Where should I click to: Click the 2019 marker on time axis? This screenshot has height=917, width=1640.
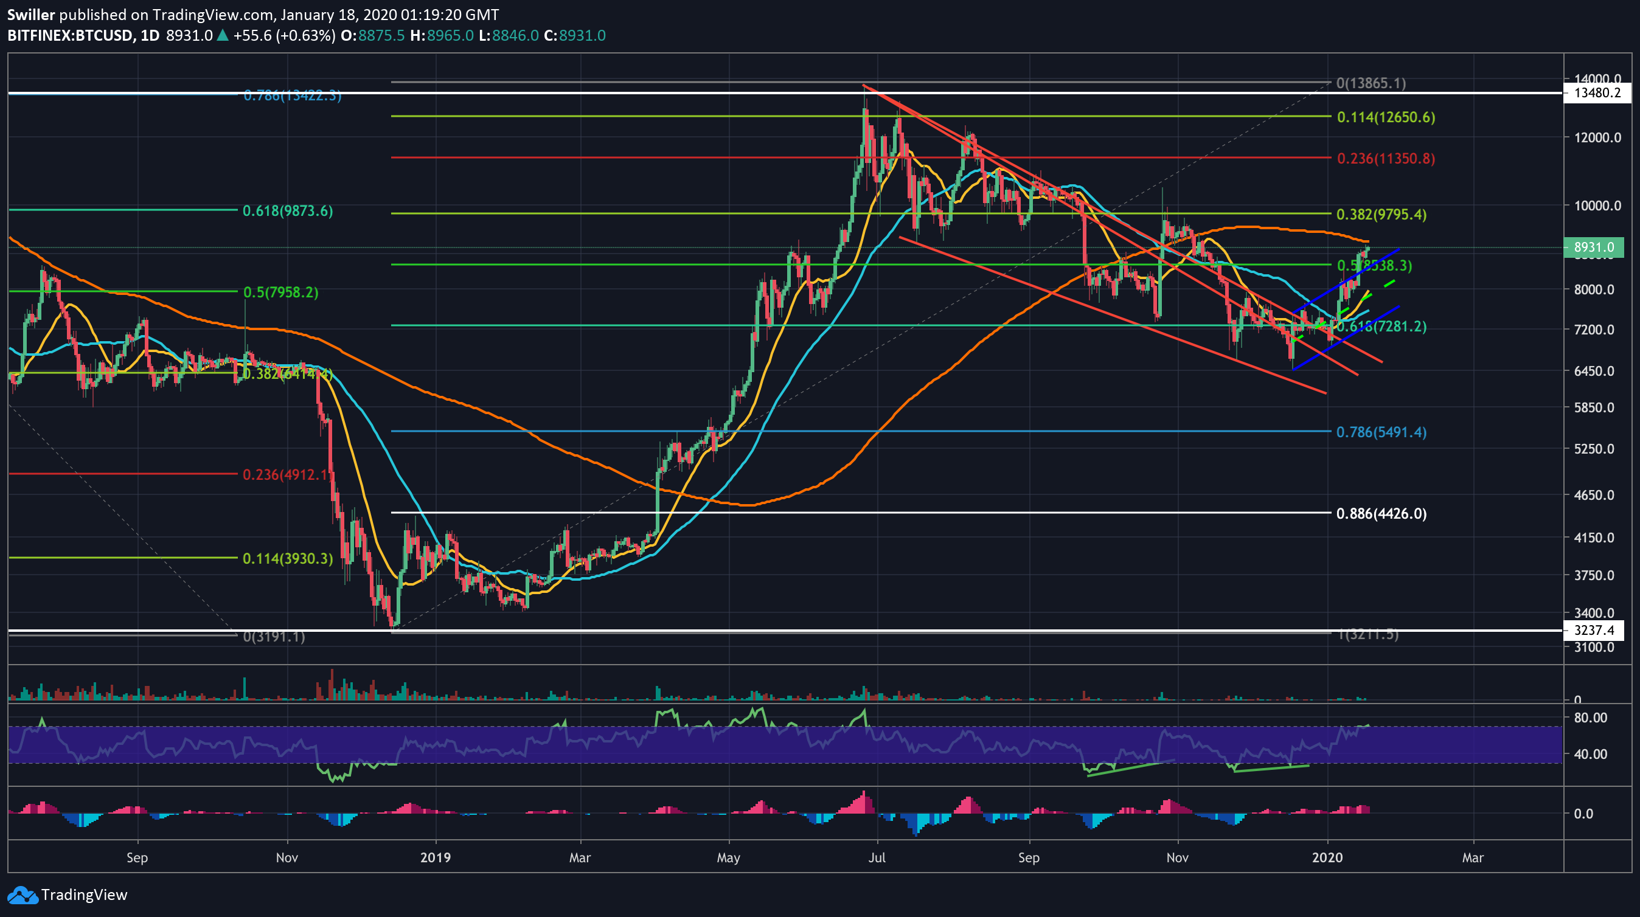(436, 857)
